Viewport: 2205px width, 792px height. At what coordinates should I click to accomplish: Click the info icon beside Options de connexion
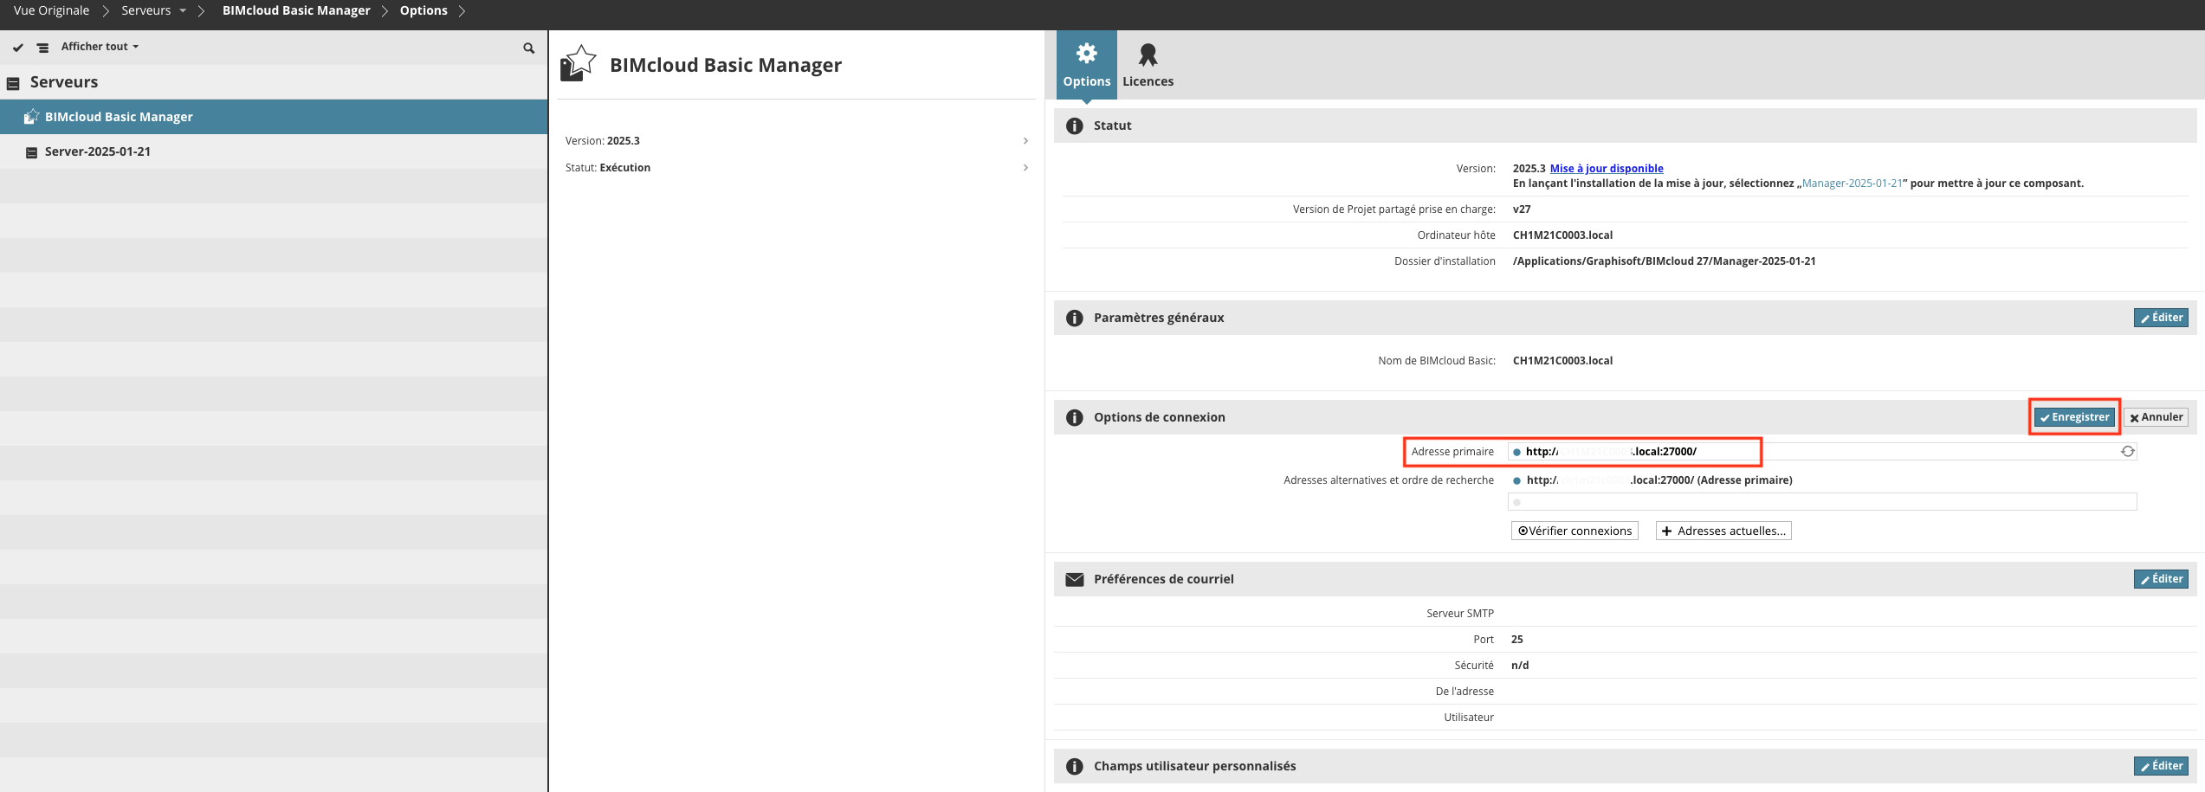1075,418
